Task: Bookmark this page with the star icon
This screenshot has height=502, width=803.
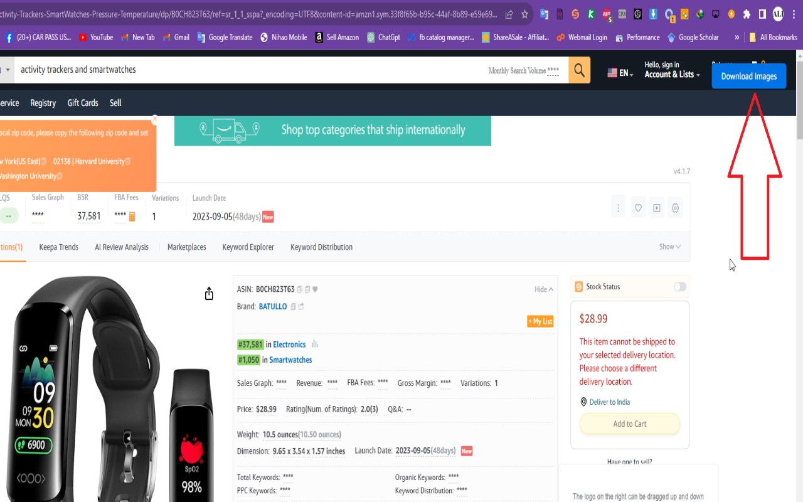Action: 524,14
